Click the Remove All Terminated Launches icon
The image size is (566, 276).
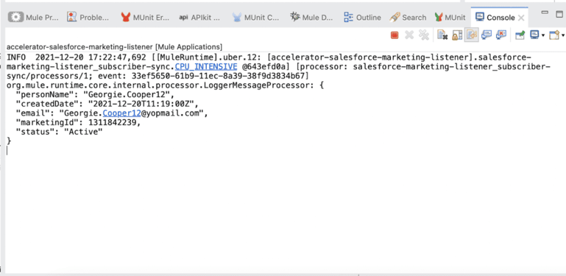[423, 35]
